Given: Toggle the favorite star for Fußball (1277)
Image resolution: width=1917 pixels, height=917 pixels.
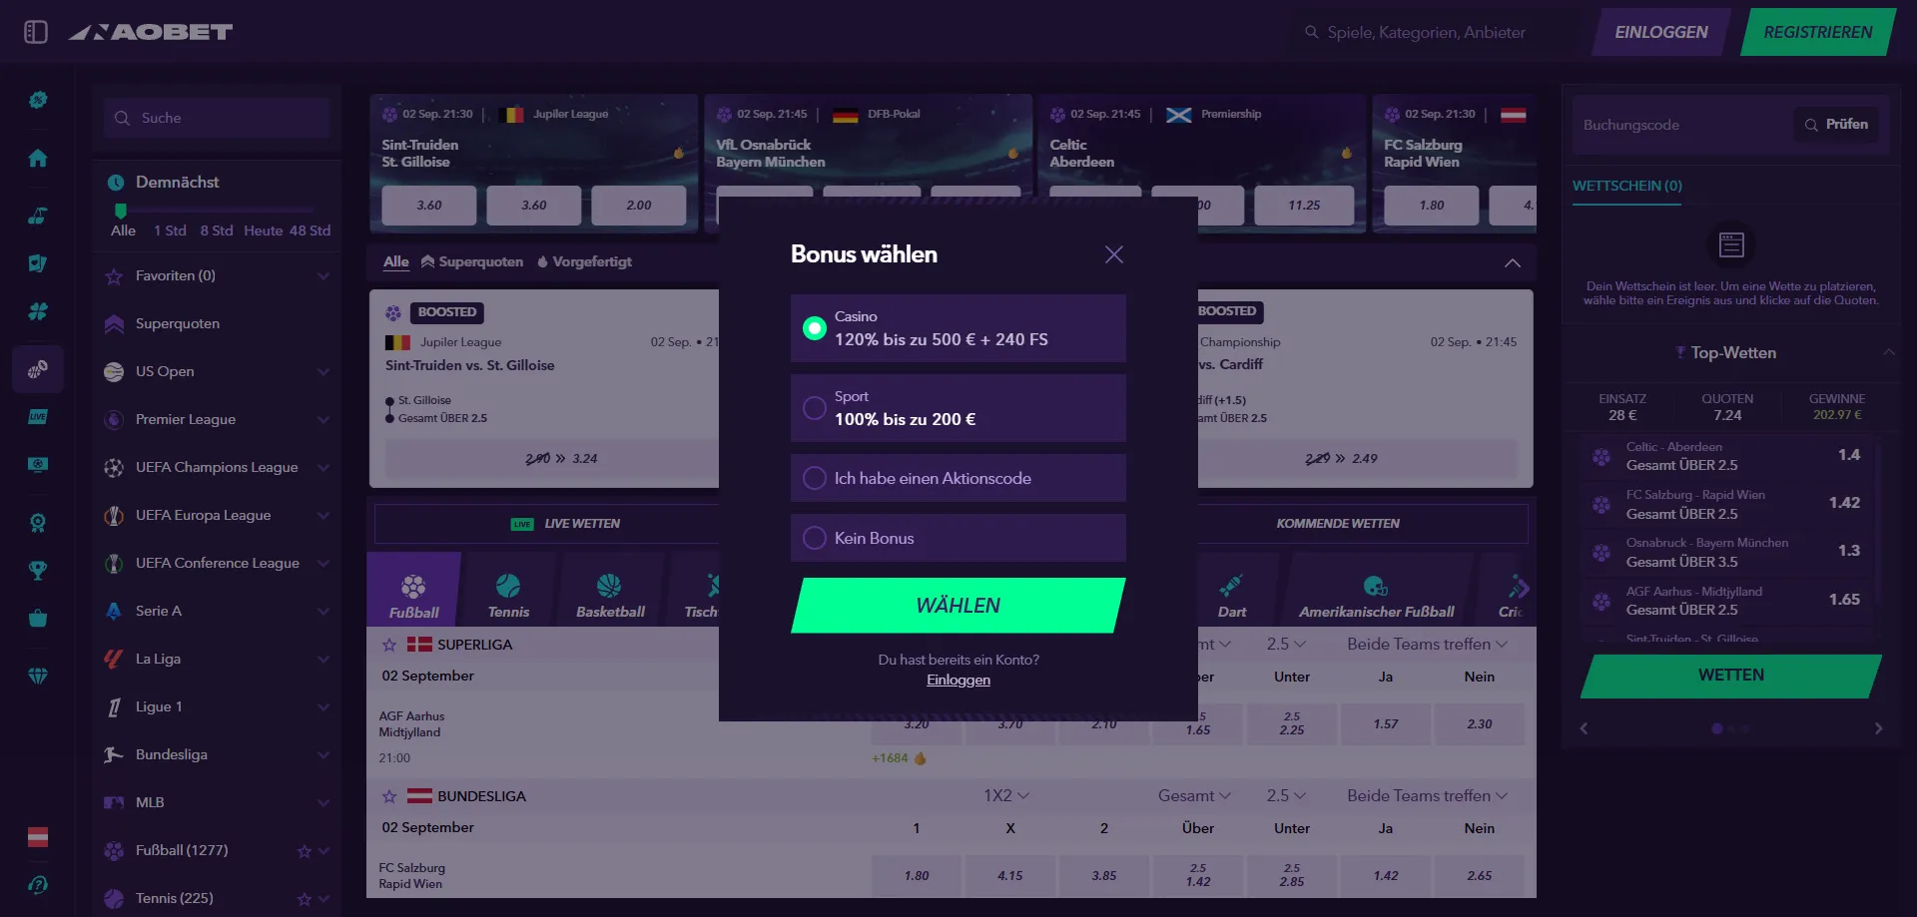Looking at the screenshot, I should (305, 851).
